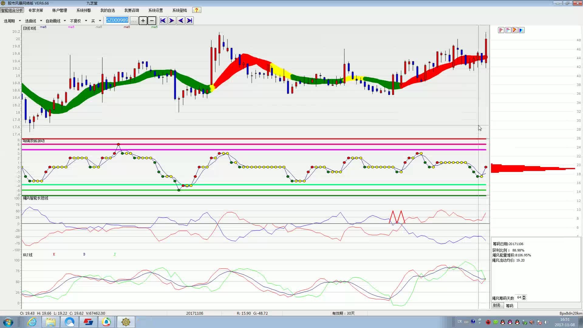Image resolution: width=583 pixels, height=328 pixels.
Task: Click the yellow question mark help icon
Action: [x=196, y=10]
